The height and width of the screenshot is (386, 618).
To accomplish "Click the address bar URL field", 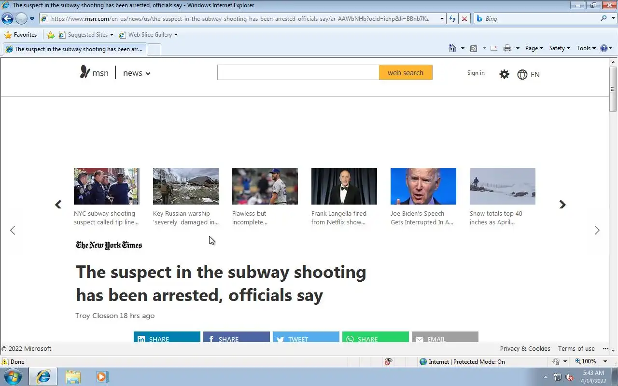I will click(x=239, y=19).
